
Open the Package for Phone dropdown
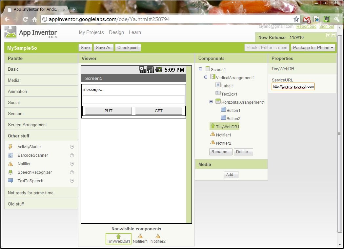click(x=313, y=47)
